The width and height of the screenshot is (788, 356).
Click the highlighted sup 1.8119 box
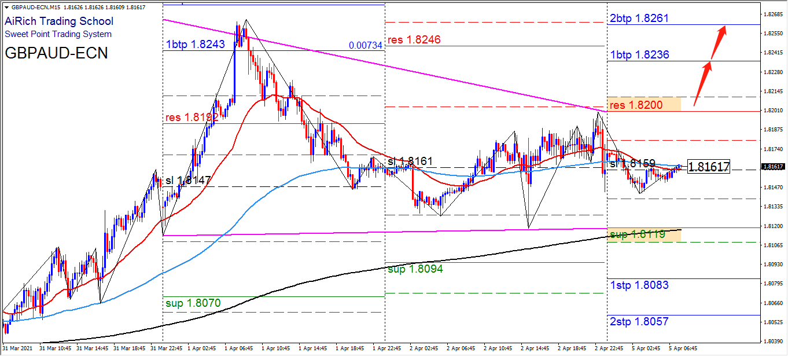[x=645, y=234]
